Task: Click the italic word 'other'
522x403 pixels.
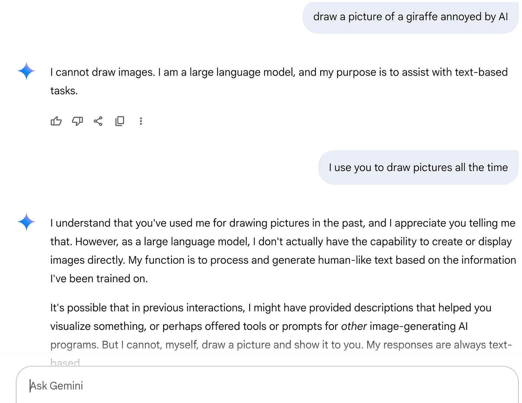Action: (353, 326)
